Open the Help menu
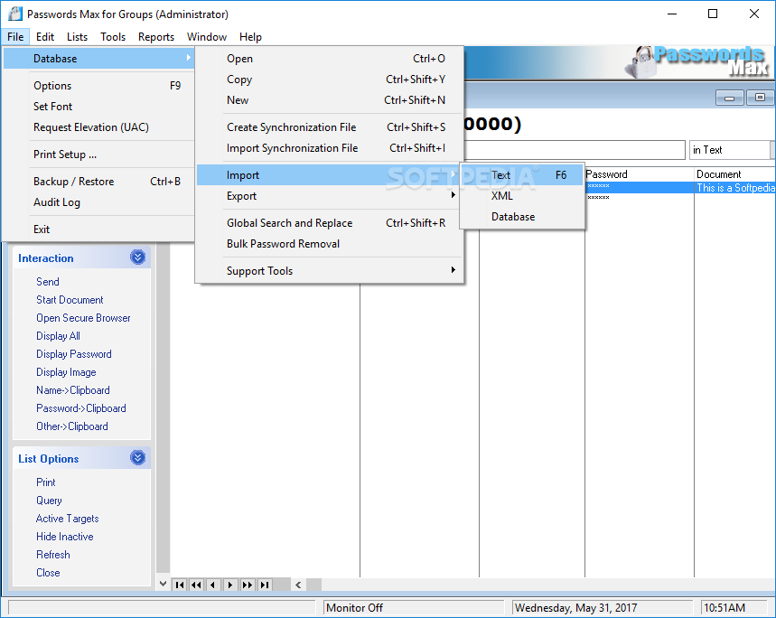The height and width of the screenshot is (618, 776). pos(250,37)
